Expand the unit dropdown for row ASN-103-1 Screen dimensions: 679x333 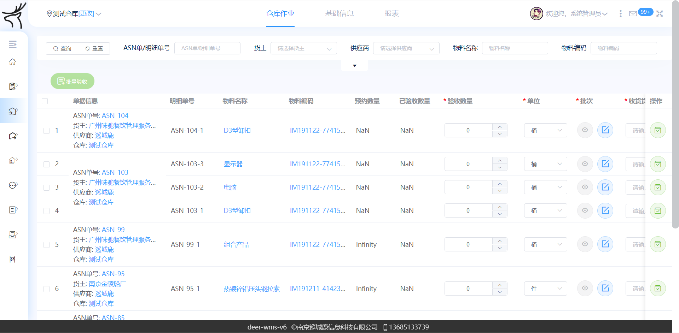pos(545,211)
